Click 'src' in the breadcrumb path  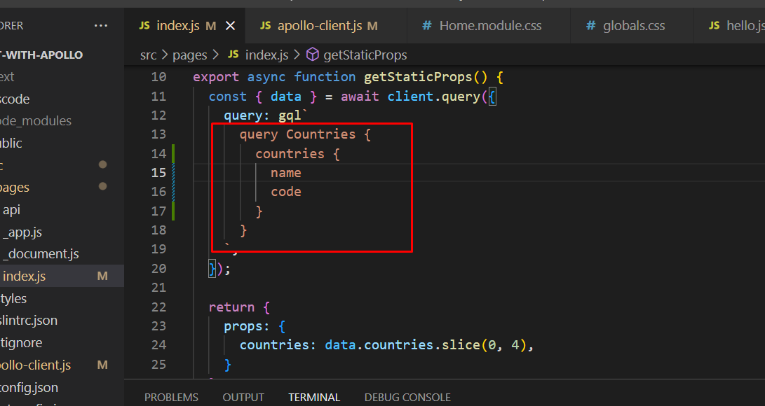click(x=149, y=55)
